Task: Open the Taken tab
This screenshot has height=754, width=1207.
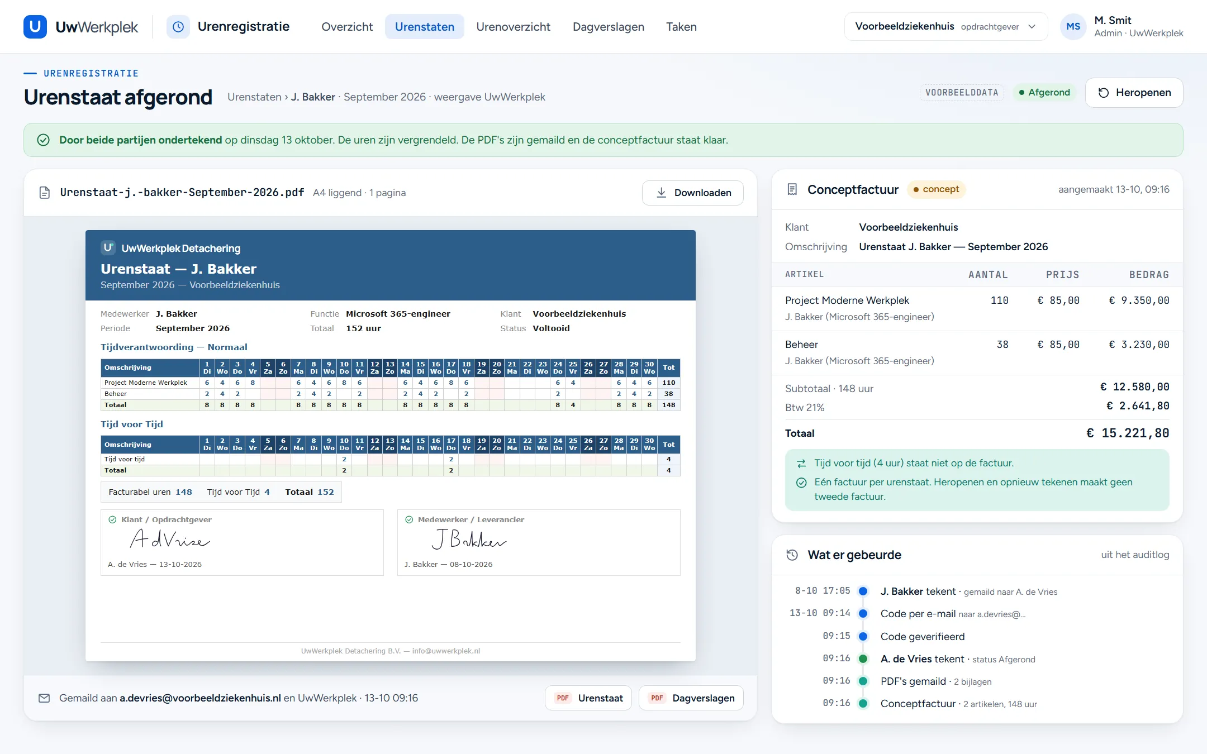Action: [x=681, y=27]
